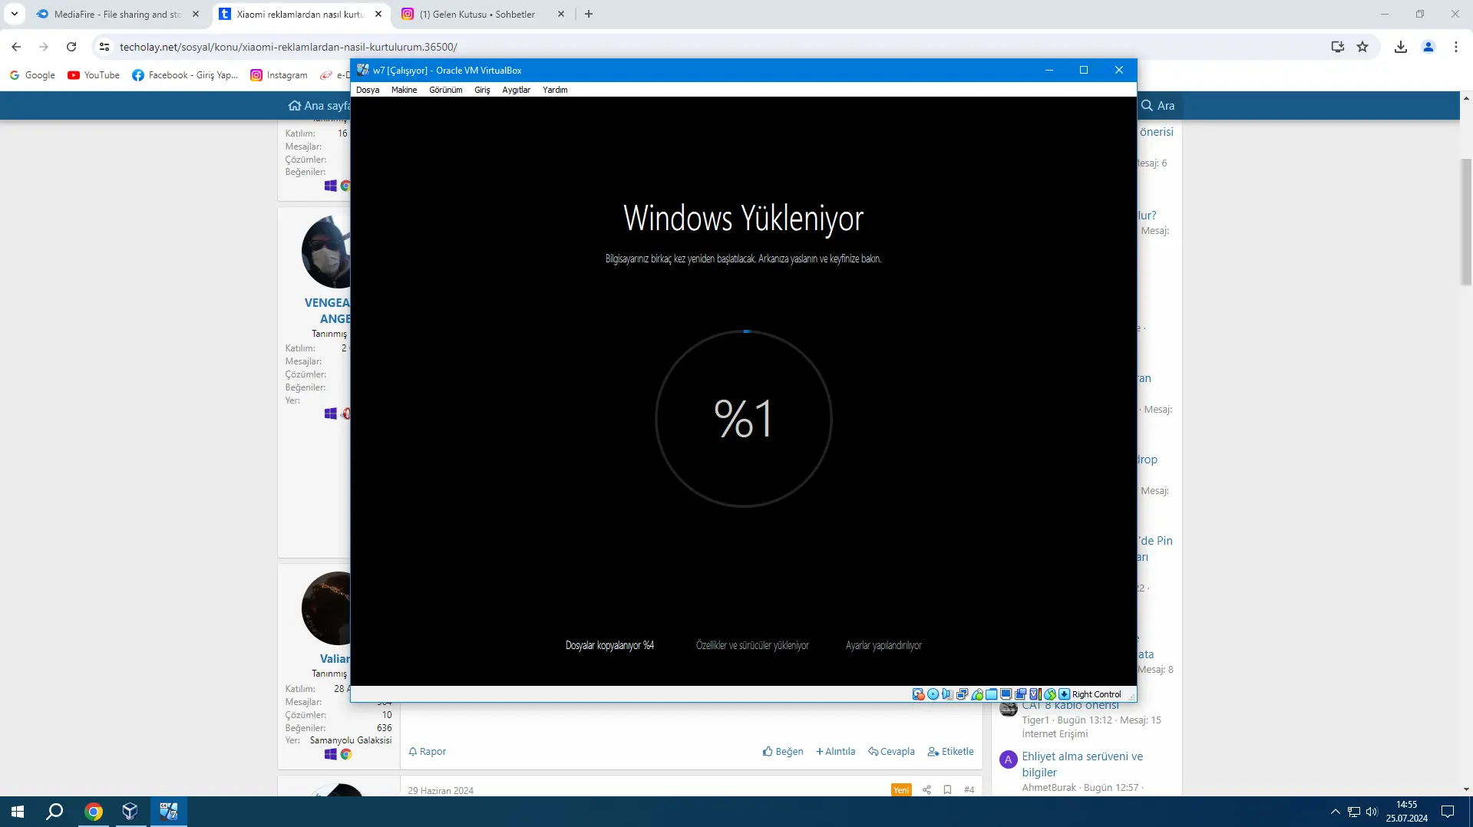Open the Dosya menu in VirtualBox
Image resolution: width=1473 pixels, height=827 pixels.
(368, 90)
